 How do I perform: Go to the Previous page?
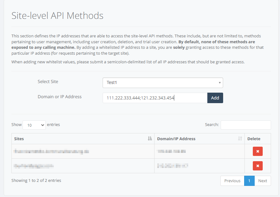pos(232,181)
